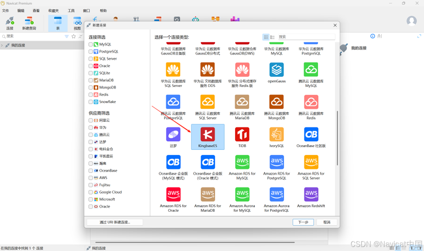Select Amazon Redshift connection type
The width and height of the screenshot is (424, 251).
311,197
